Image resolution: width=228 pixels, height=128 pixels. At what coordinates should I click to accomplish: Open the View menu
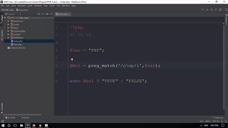tap(14, 6)
